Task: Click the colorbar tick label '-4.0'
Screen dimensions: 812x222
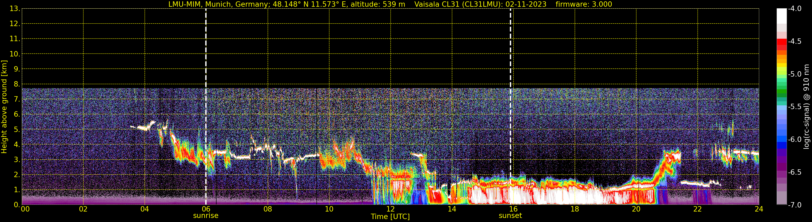Action: click(795, 9)
